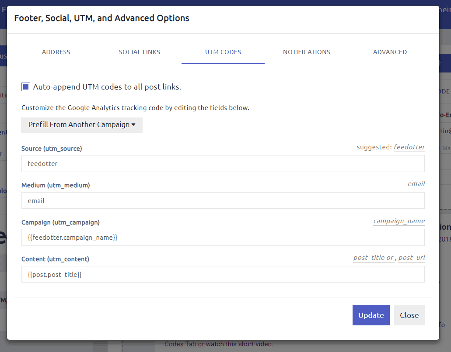The image size is (451, 352).
Task: Expand Prefill From Another Campaign dropdown
Action: click(81, 125)
